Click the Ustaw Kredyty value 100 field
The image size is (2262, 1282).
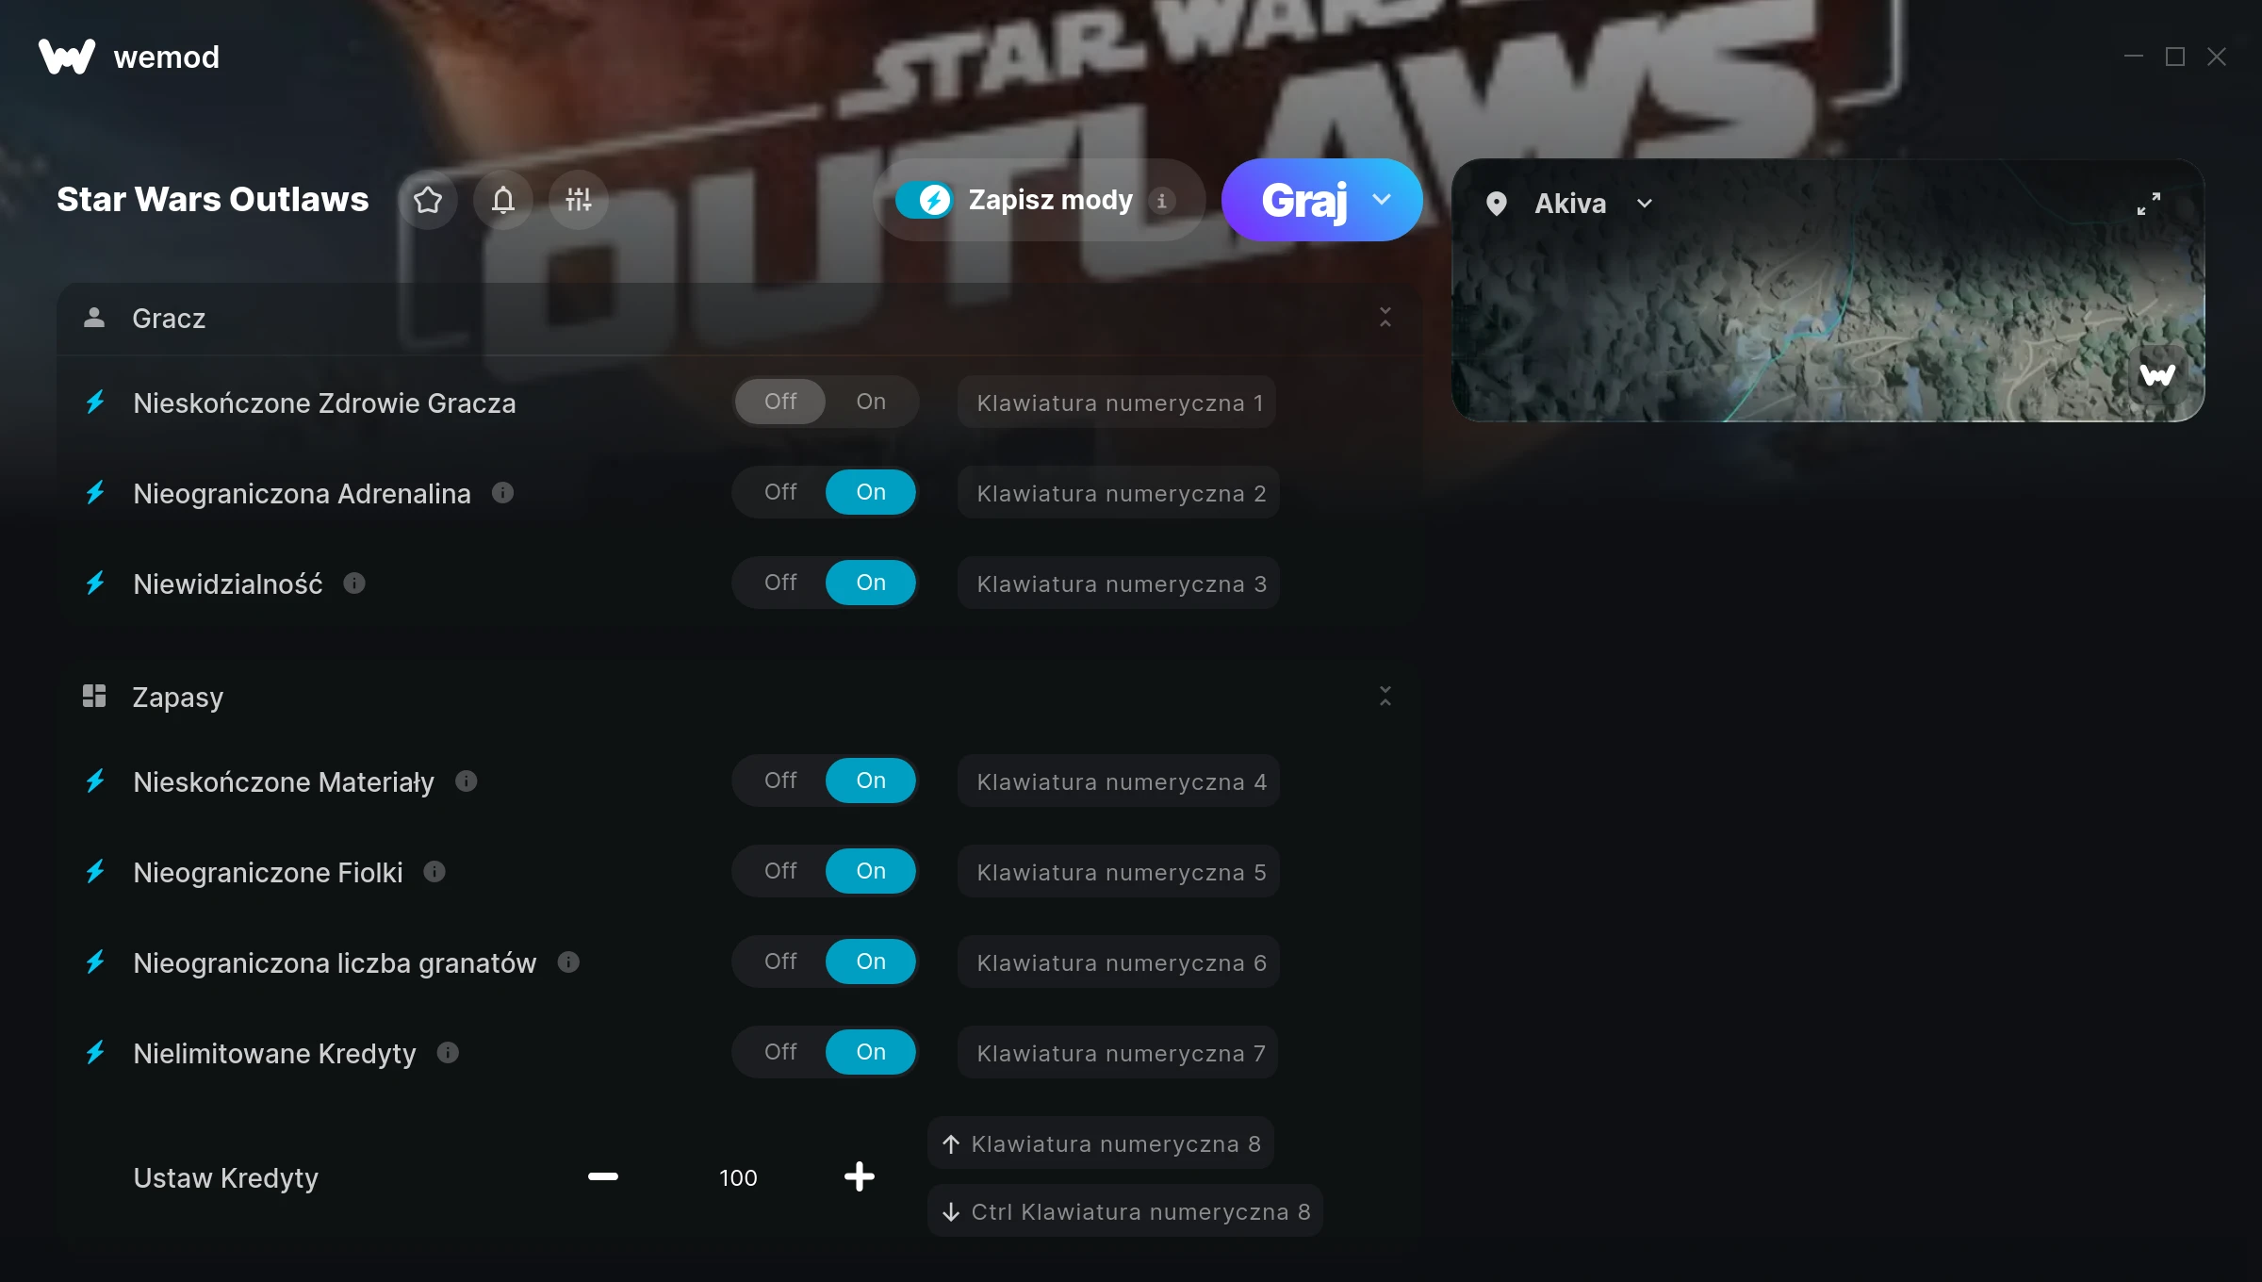[x=738, y=1177]
